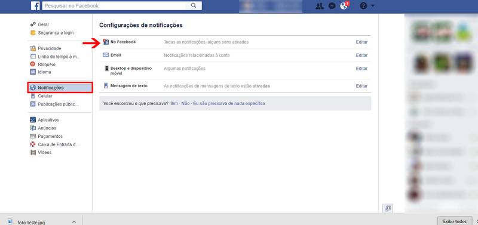Answer Não to feedback question

[185, 103]
